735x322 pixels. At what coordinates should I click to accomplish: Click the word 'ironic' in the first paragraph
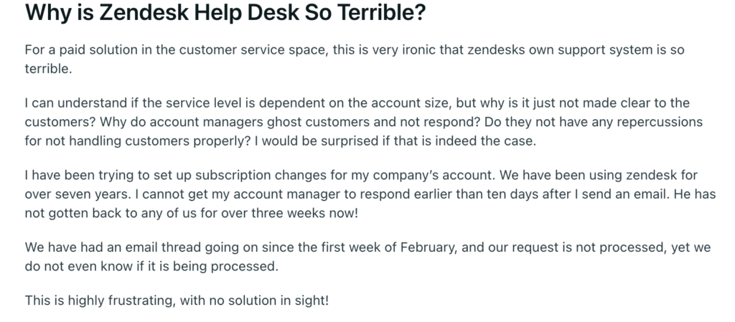(418, 49)
